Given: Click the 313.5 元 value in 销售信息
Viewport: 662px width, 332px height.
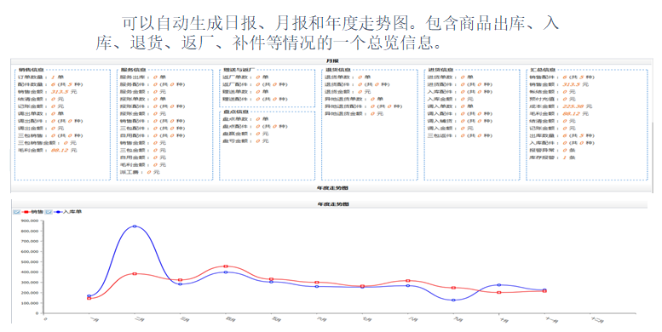Looking at the screenshot, I should click(64, 92).
